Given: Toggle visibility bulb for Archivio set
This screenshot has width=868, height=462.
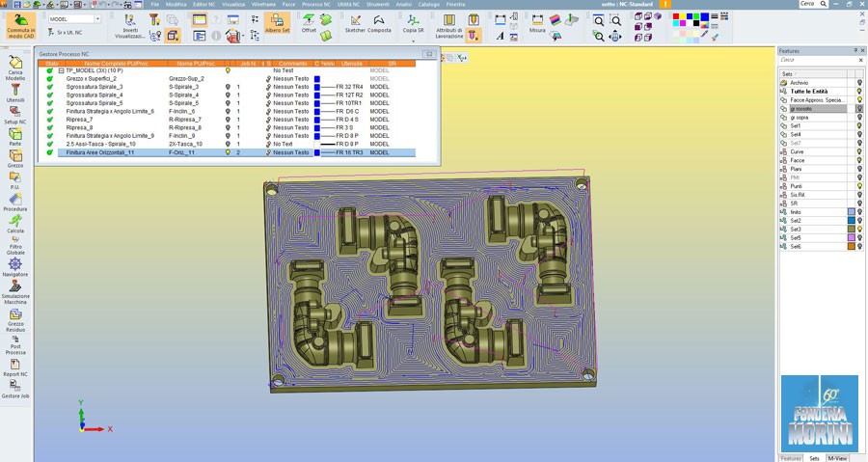Looking at the screenshot, I should (x=859, y=82).
